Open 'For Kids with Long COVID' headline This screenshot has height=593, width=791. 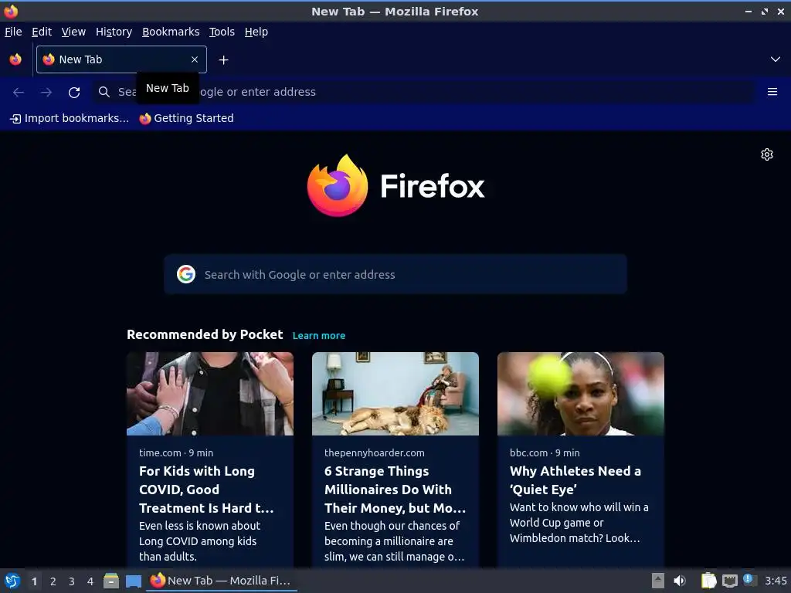[207, 490]
